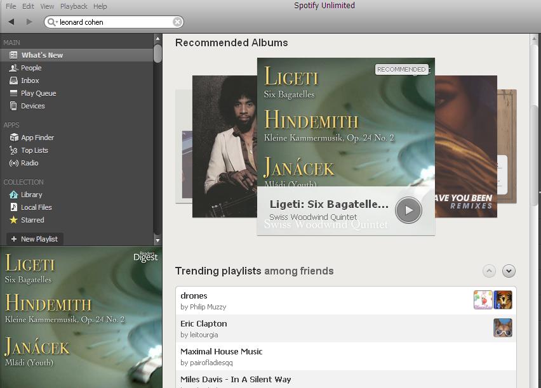Click the main content scrollbar thumb

pos(535,155)
